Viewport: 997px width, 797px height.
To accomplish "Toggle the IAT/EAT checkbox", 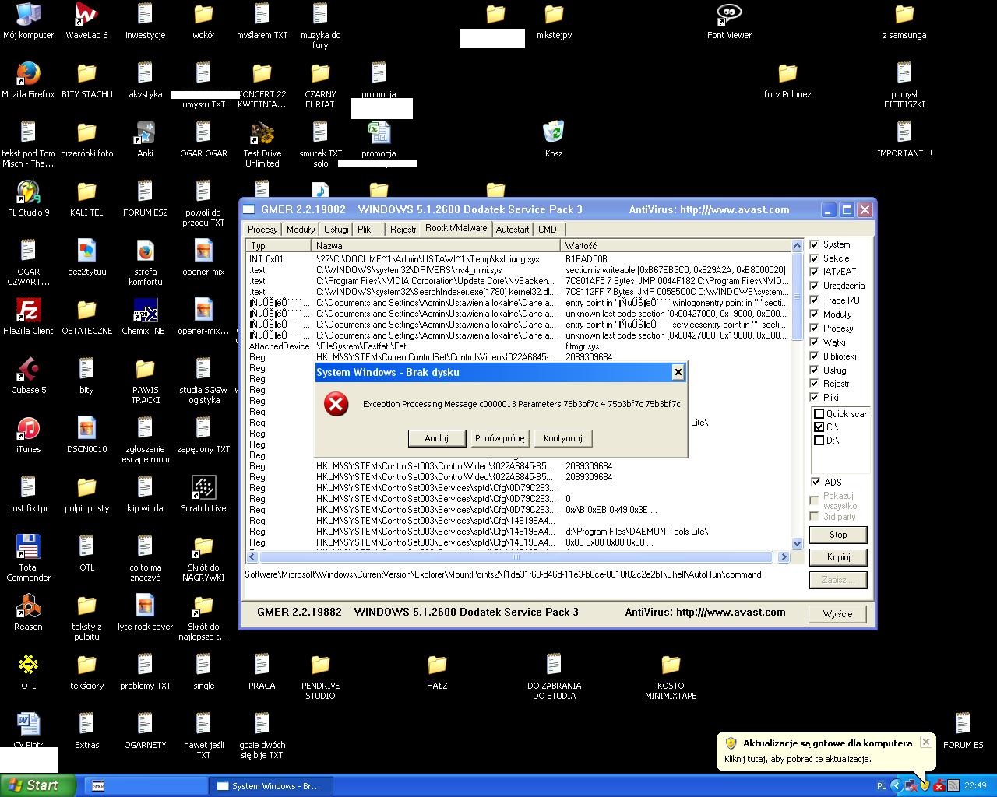I will (815, 272).
